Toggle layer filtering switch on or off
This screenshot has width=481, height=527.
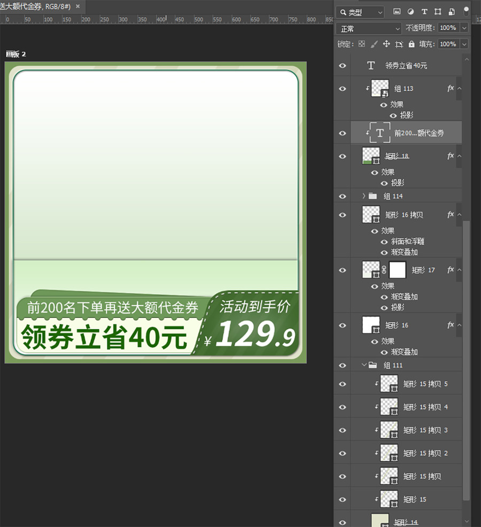click(466, 11)
